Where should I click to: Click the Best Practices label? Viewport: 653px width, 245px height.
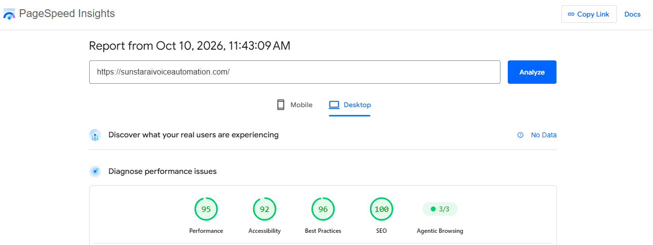point(323,231)
